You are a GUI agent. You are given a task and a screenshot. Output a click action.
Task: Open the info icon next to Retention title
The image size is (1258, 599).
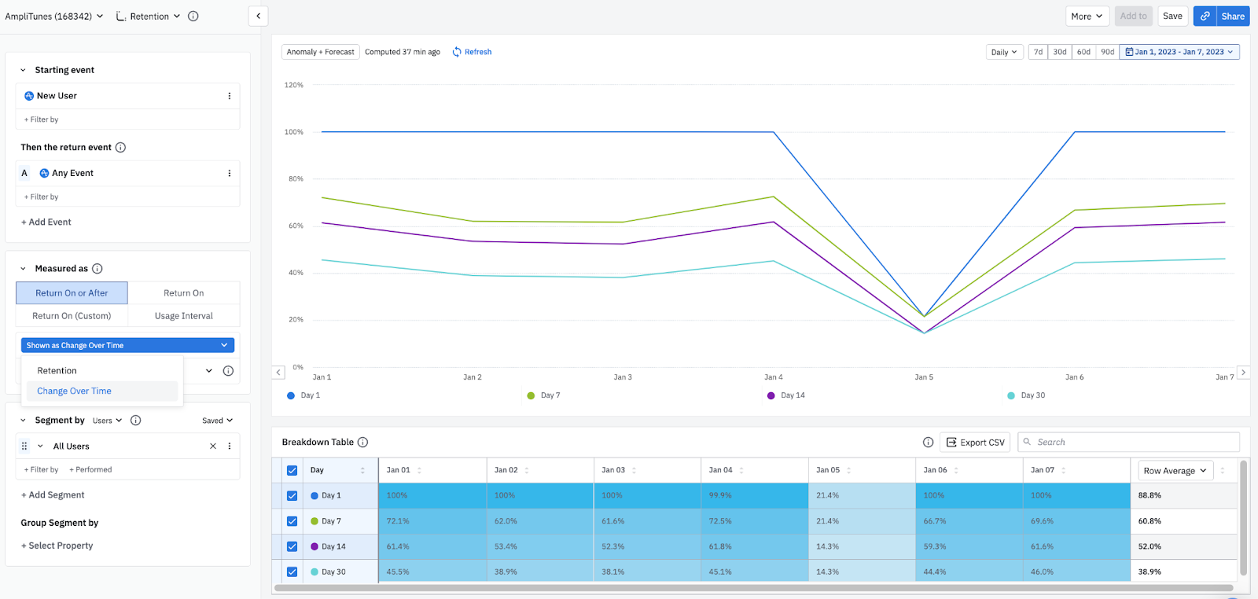tap(193, 16)
